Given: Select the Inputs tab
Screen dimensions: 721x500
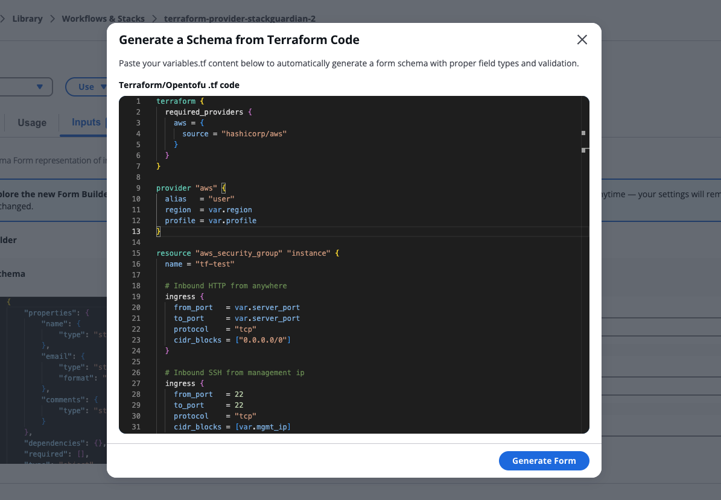Looking at the screenshot, I should 85,122.
